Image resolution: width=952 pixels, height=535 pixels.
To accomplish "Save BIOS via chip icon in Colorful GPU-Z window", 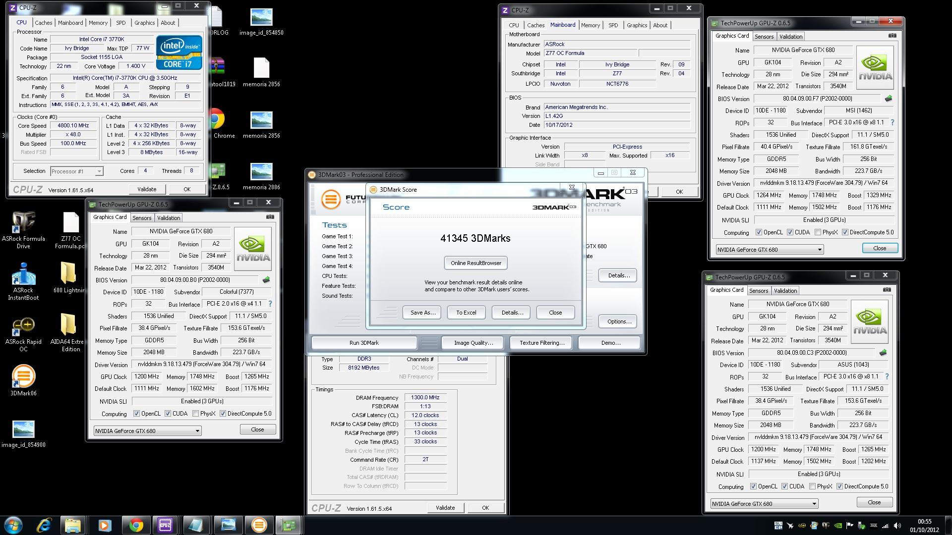I will pos(266,280).
